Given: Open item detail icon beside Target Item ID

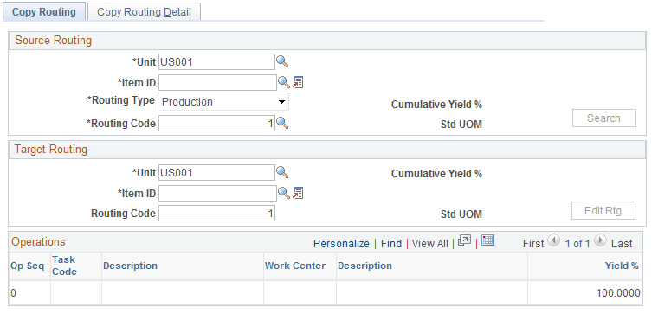Looking at the screenshot, I should (298, 193).
